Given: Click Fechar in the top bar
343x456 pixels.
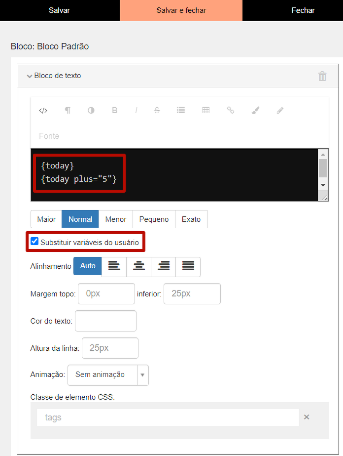Looking at the screenshot, I should pyautogui.click(x=303, y=10).
